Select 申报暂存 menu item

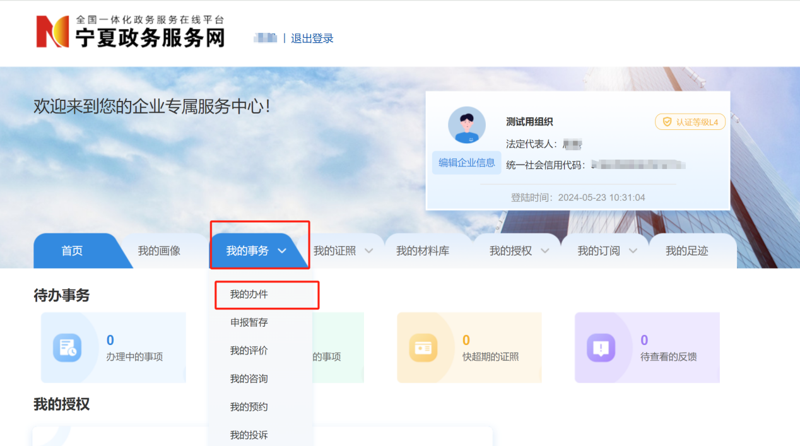[x=249, y=322]
